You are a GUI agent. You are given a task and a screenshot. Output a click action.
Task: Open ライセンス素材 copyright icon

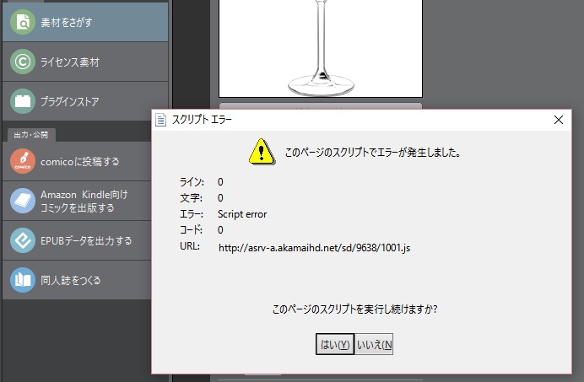click(23, 62)
